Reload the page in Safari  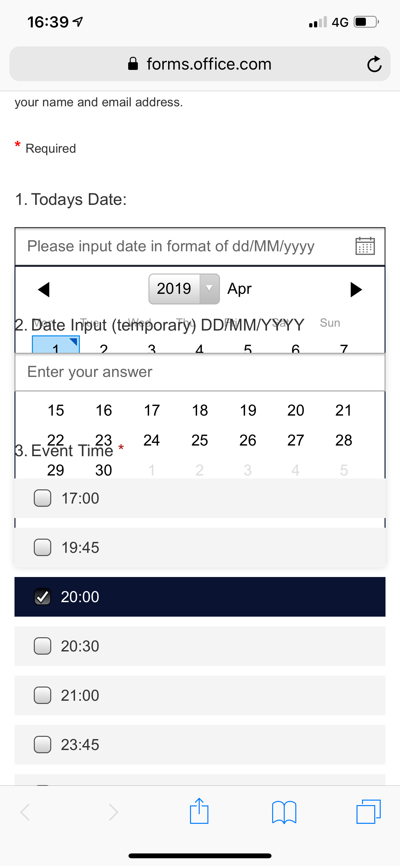[x=374, y=64]
